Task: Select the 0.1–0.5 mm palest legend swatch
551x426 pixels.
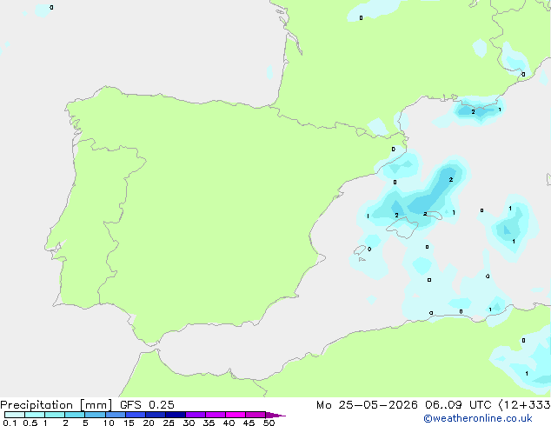Action: coord(15,415)
